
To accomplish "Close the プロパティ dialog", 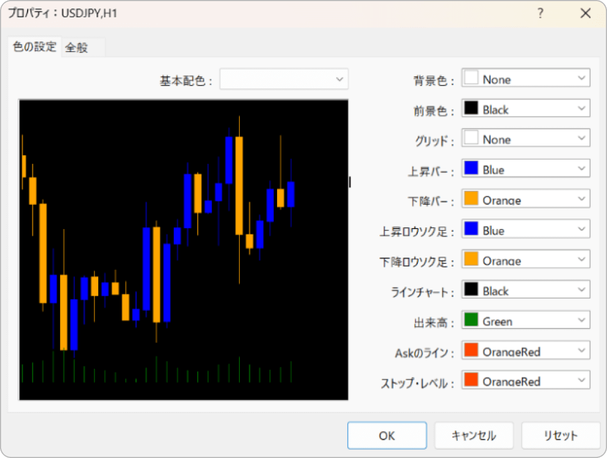I will (x=585, y=13).
